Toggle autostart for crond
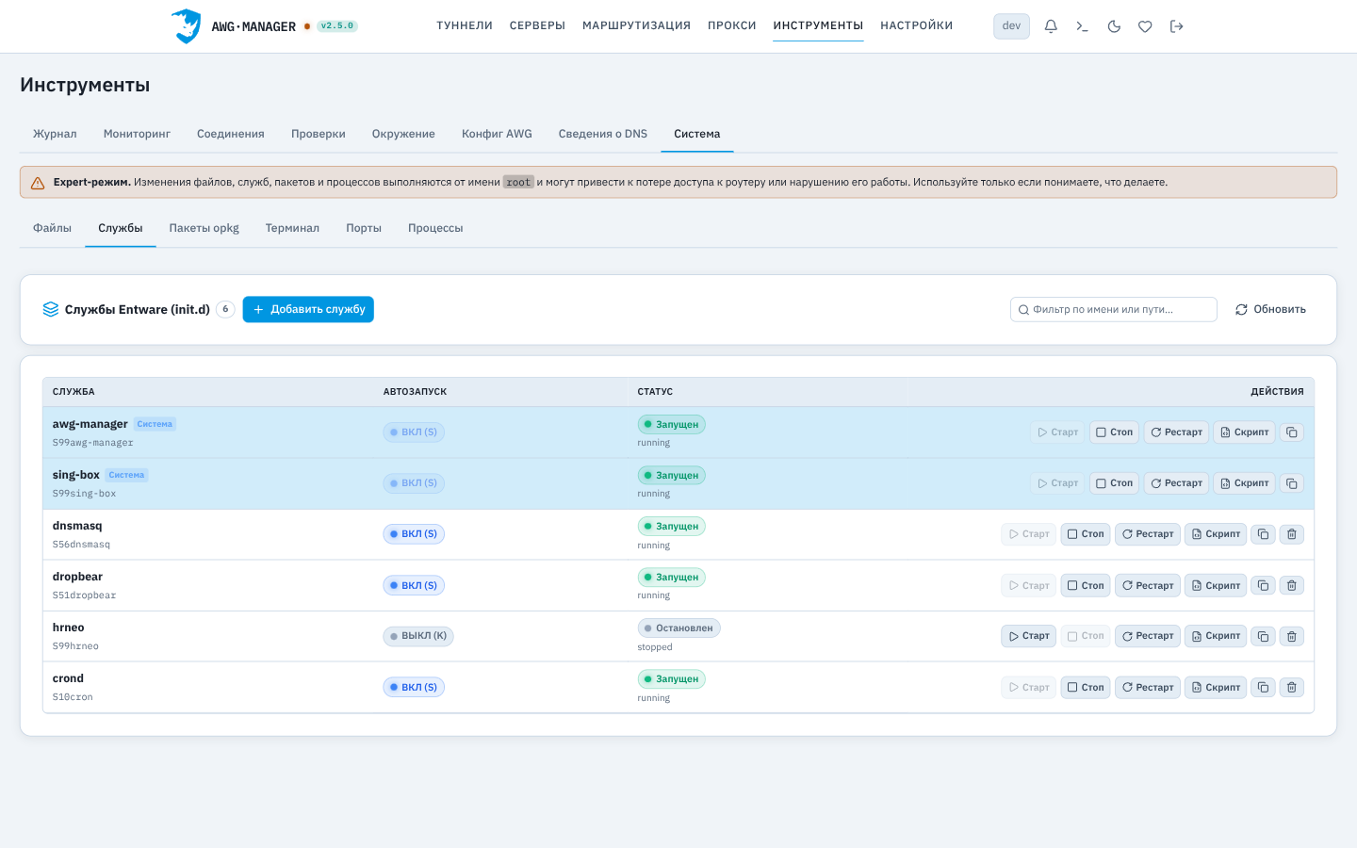The height and width of the screenshot is (848, 1357). click(414, 687)
